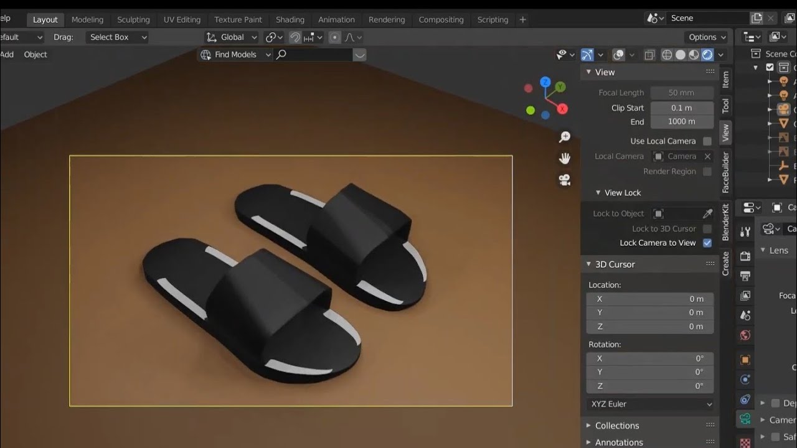Open the Object menu
This screenshot has height=448, width=797.
point(35,55)
